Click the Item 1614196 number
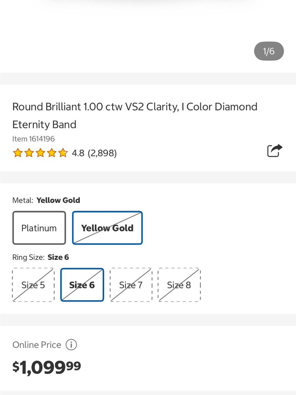This screenshot has height=395, width=296. pos(33,139)
